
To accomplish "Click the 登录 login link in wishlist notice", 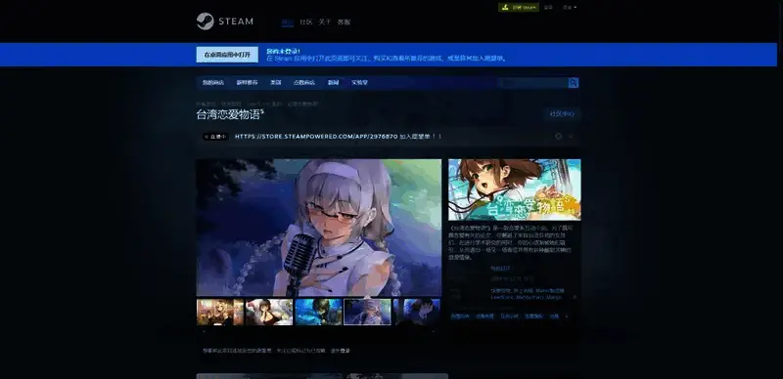I will click(345, 351).
